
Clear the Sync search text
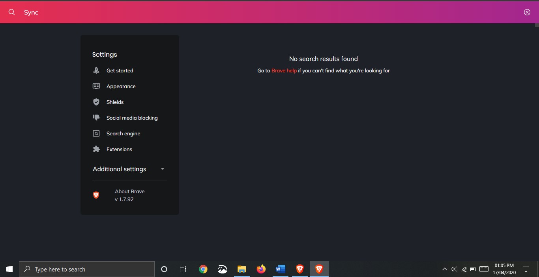point(527,12)
